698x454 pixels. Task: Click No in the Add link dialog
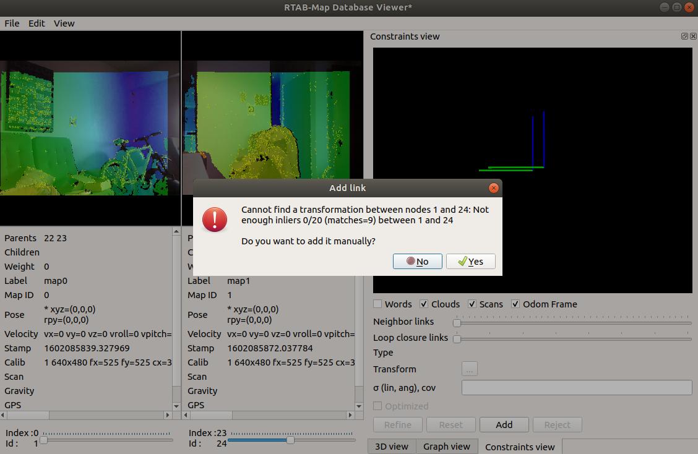[x=417, y=262]
